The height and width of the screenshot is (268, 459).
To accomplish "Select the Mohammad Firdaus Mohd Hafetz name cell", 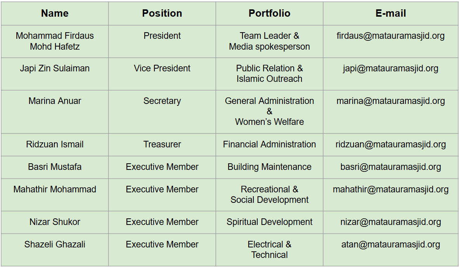I will click(55, 41).
